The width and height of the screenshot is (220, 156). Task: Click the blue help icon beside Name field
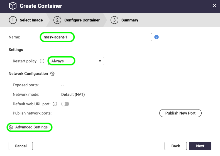[157, 37]
